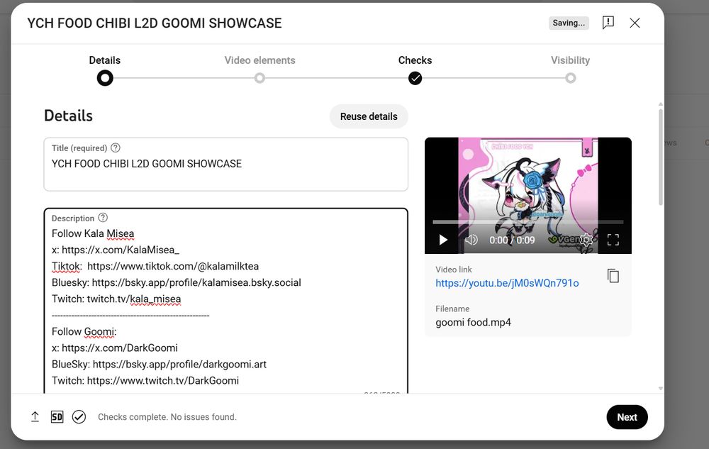Click the dialog header title text
709x449 pixels.
(154, 23)
